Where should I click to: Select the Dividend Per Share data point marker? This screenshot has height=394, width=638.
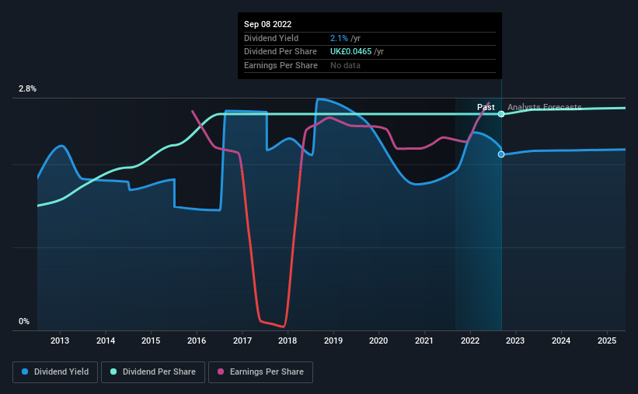501,114
